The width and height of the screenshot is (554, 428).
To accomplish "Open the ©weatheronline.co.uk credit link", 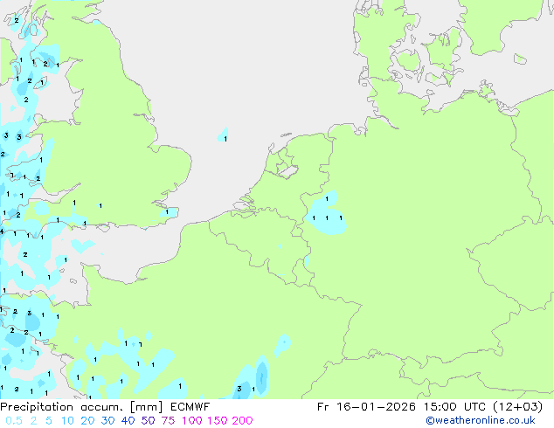I will pyautogui.click(x=480, y=420).
